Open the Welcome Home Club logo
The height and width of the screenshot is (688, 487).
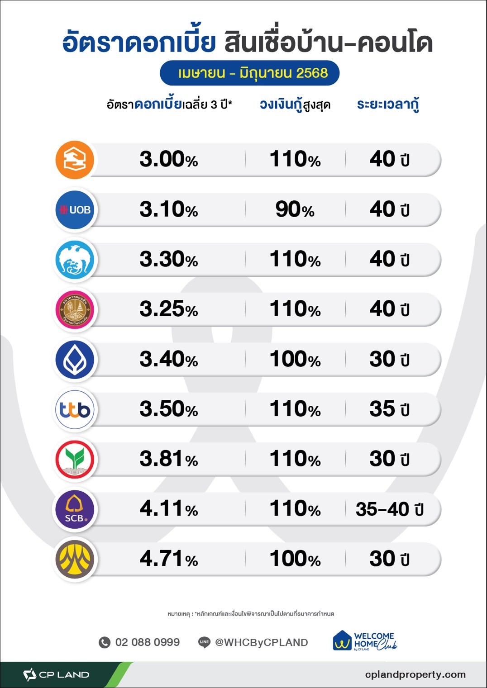[x=365, y=641]
